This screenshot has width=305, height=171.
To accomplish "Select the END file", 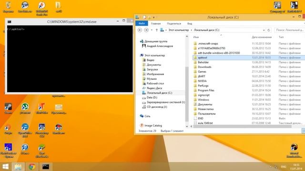I will click(x=248, y=118).
